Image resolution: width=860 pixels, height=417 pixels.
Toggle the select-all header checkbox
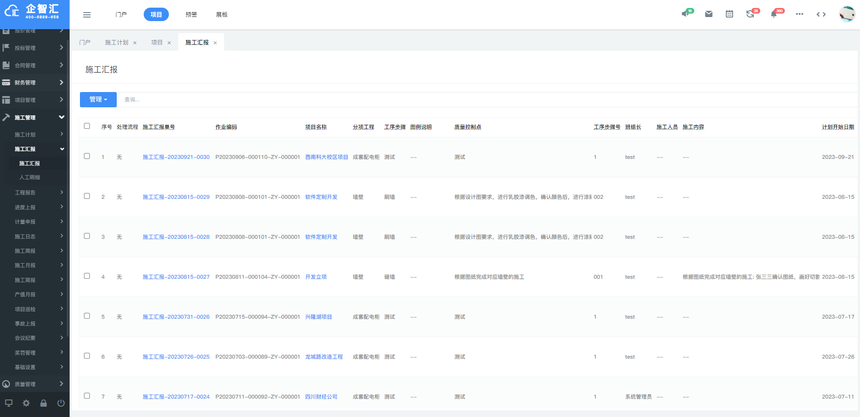87,126
